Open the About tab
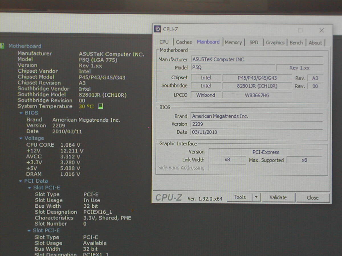Screen dimensions: 342x256 [315, 43]
